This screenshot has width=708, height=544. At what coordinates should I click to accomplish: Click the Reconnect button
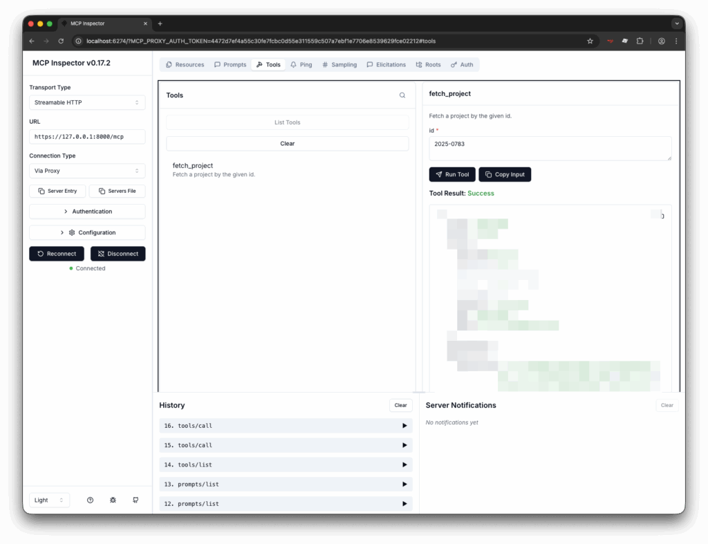click(57, 254)
